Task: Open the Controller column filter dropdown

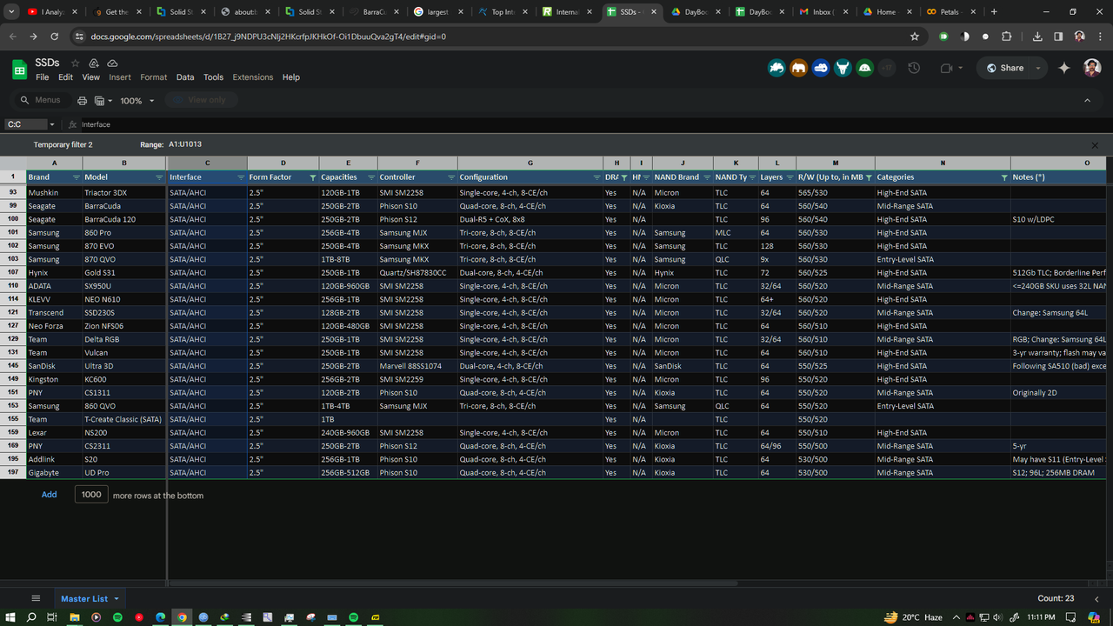Action: tap(450, 177)
